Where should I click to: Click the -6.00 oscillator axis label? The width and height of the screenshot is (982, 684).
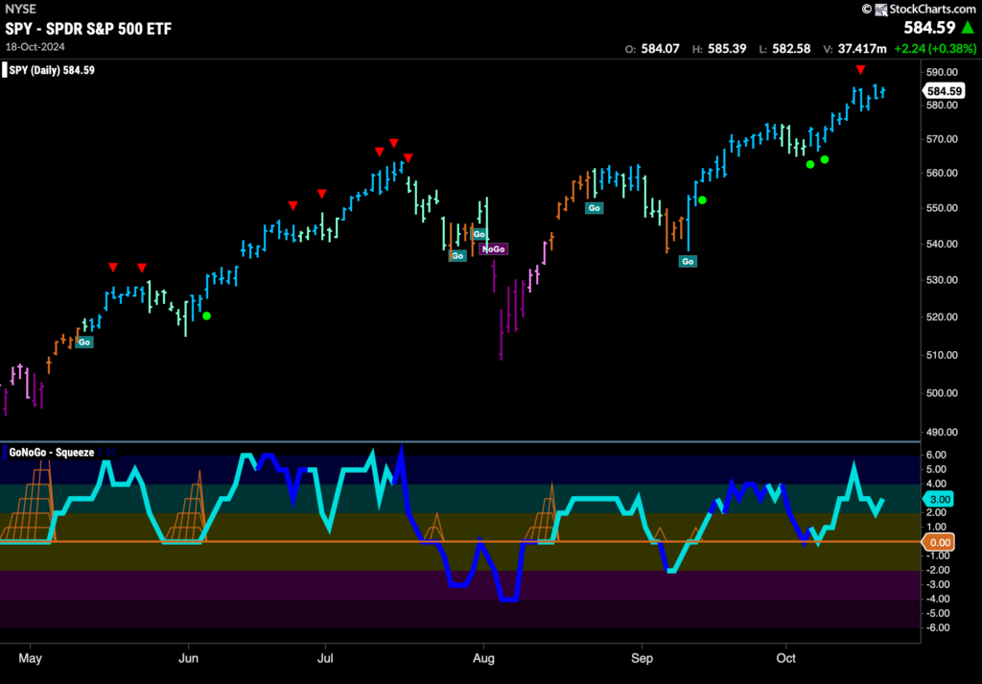pos(937,627)
